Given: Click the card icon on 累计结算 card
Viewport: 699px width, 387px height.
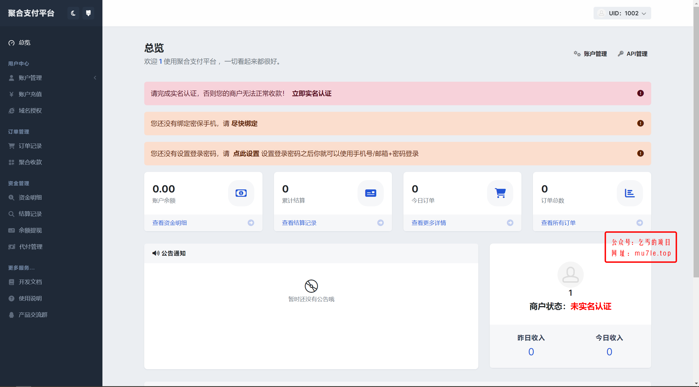Looking at the screenshot, I should click(370, 193).
